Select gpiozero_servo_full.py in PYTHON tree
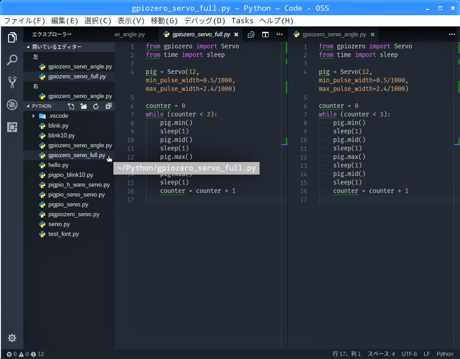 tap(69, 155)
